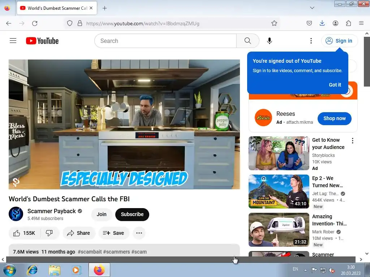The width and height of the screenshot is (370, 277).
Task: Bookmark this page with star icon
Action: click(274, 23)
